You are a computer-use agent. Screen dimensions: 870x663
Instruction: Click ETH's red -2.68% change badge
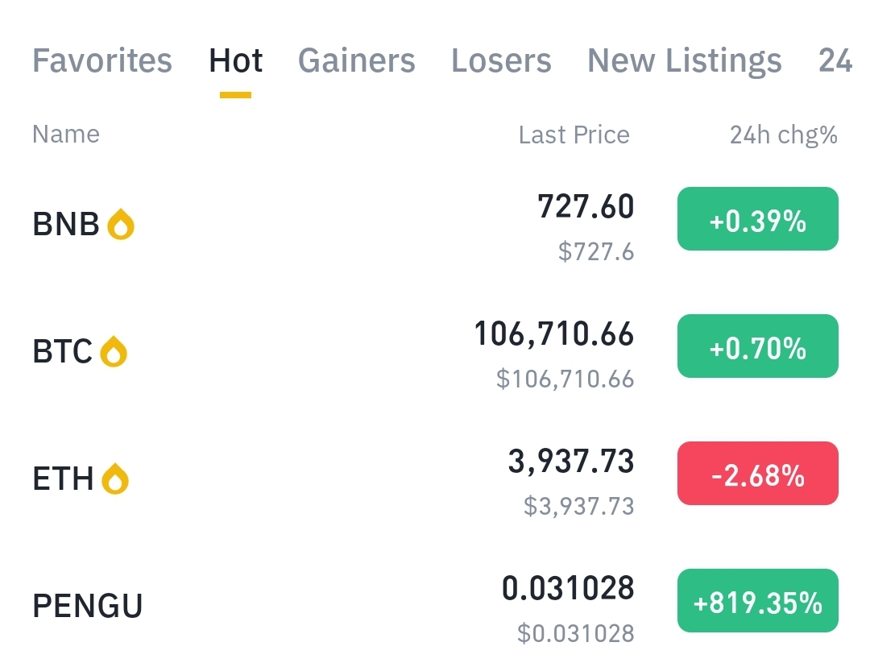tap(757, 473)
